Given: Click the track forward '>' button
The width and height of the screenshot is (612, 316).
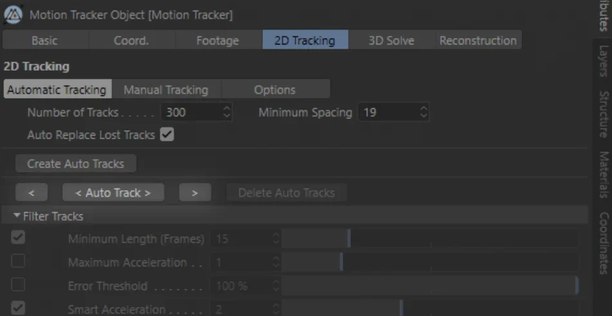Looking at the screenshot, I should tap(195, 193).
